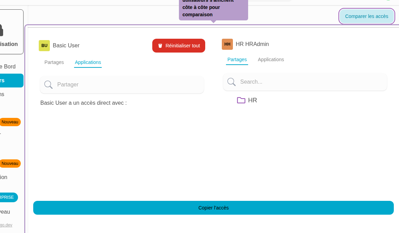This screenshot has height=233, width=399.
Task: Select the Partages tab under HR HRAdmin
Action: point(237,59)
